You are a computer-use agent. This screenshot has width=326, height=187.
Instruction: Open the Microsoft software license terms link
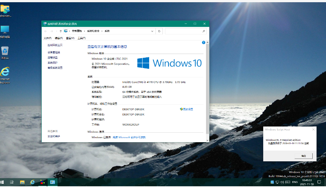point(129,137)
